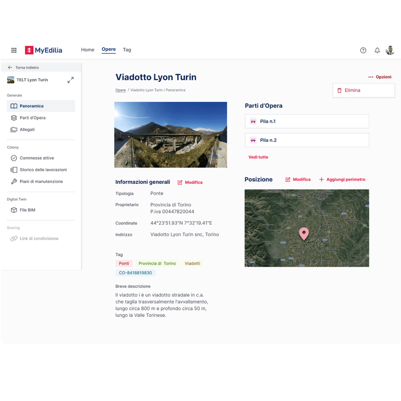Switch to the Tag tab

point(127,50)
